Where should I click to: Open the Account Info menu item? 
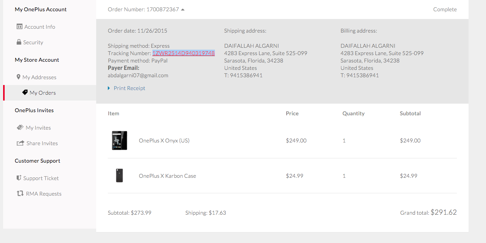click(40, 27)
